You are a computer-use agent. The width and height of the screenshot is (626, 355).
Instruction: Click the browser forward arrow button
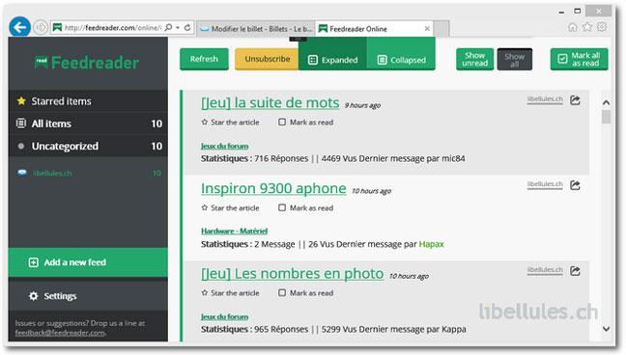pos(40,28)
